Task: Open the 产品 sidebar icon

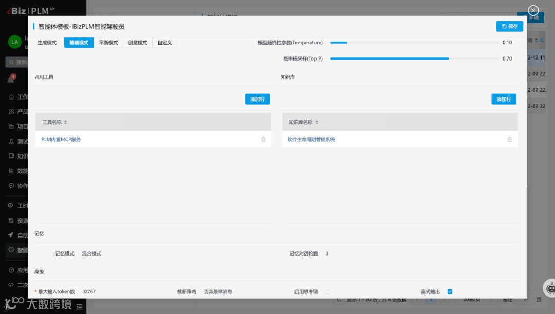Action: (11, 112)
